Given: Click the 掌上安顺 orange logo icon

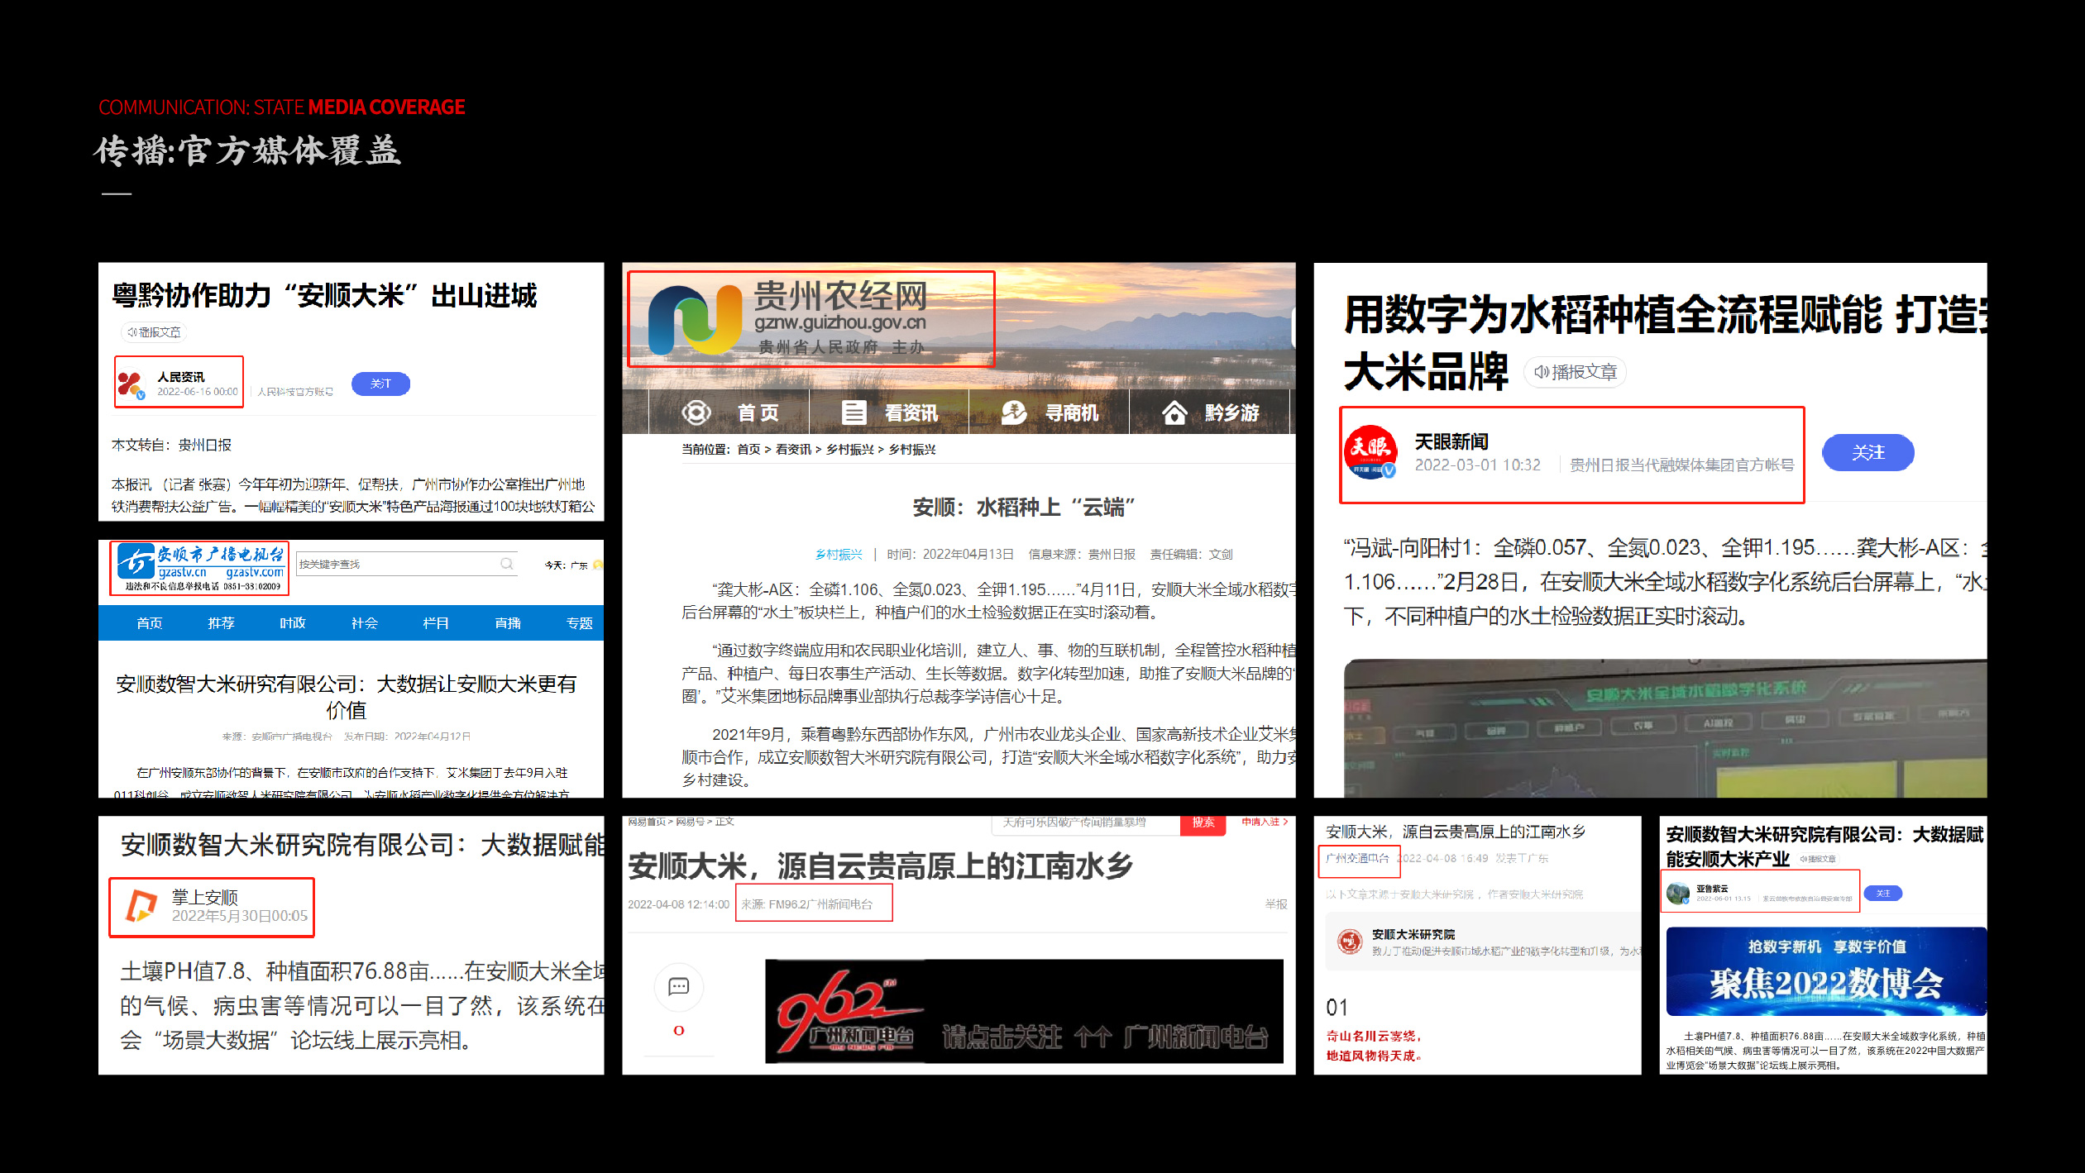Looking at the screenshot, I should (141, 906).
